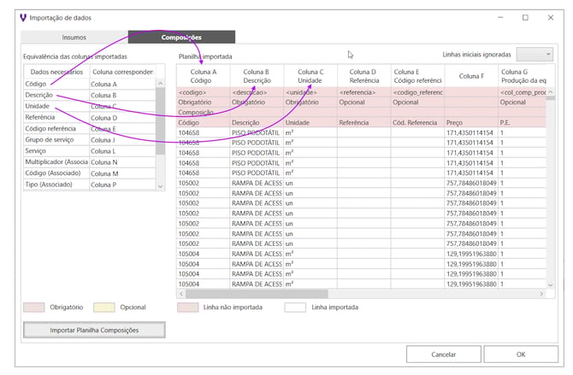Click the pink Obrigatório legend swatch
Viewport: 573px width, 375px height.
(x=36, y=307)
